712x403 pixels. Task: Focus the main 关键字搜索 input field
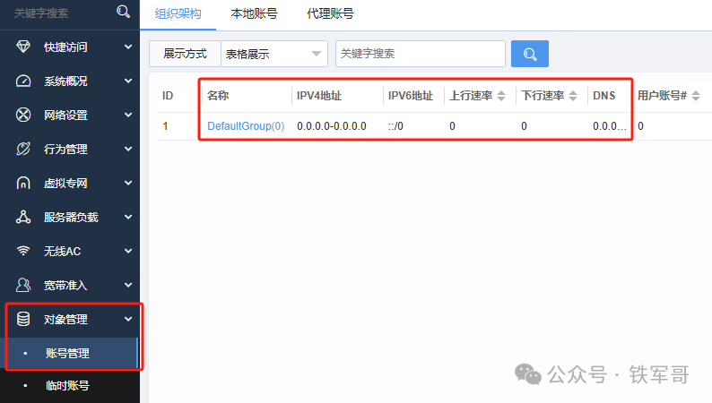tap(420, 54)
